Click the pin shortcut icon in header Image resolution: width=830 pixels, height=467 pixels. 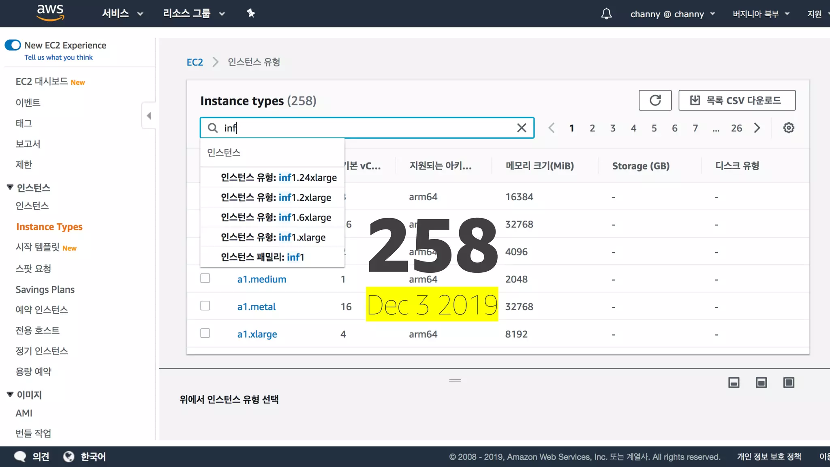[x=251, y=13]
